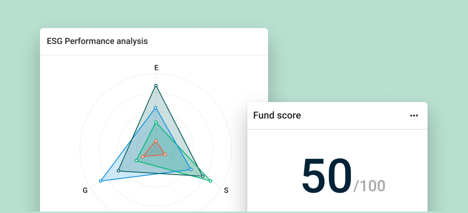
Task: Click light green data point on E axis
Action: (x=156, y=122)
